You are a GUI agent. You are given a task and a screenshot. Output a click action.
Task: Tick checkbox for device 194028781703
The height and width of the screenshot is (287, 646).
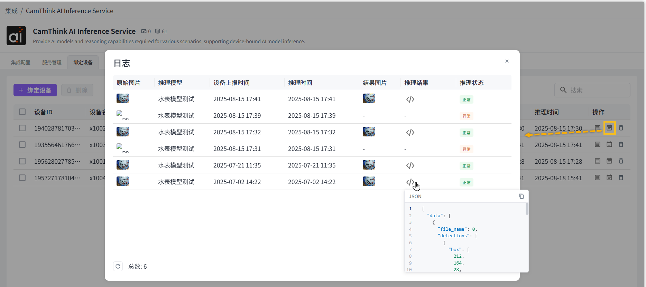pyautogui.click(x=22, y=128)
